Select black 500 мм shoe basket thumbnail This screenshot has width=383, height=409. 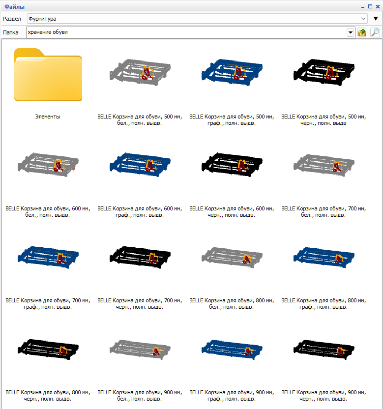point(324,72)
